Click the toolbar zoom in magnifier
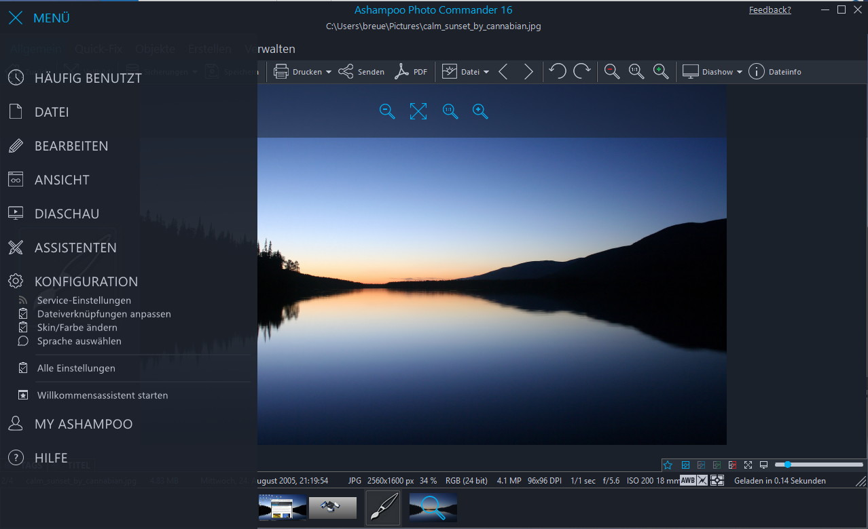Screen dimensions: 868x529 tap(661, 71)
